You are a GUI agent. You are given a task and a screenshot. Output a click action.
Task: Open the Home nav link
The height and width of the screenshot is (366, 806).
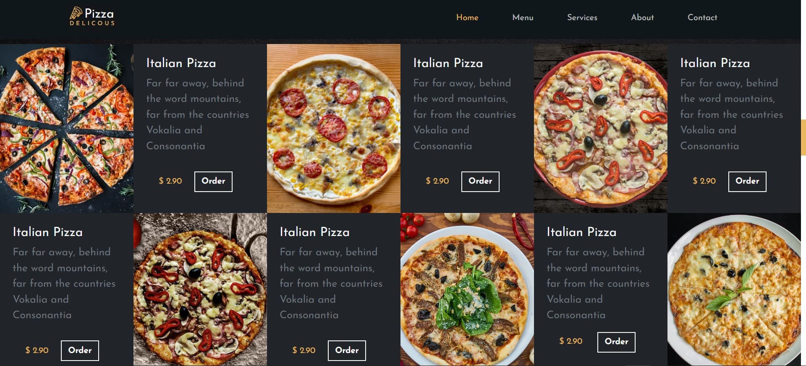[x=467, y=18]
